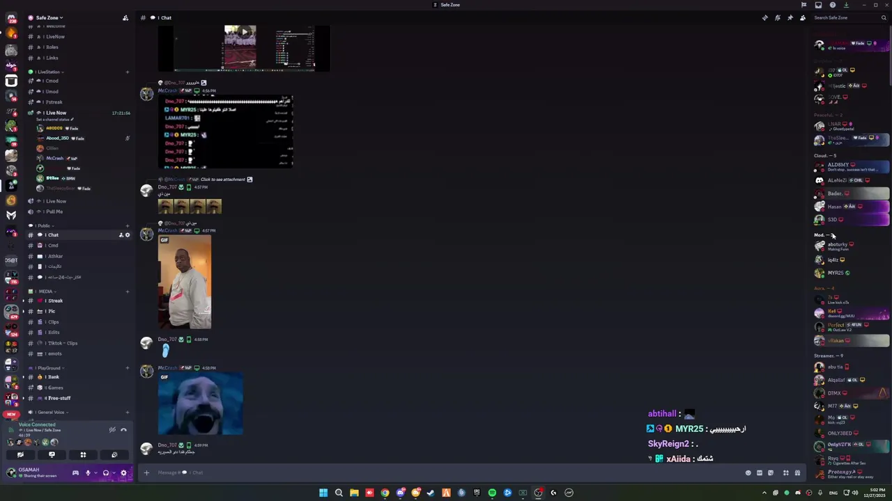Viewport: 892px width, 501px height.
Task: Click create invite icon on Chat channel
Action: click(x=121, y=235)
